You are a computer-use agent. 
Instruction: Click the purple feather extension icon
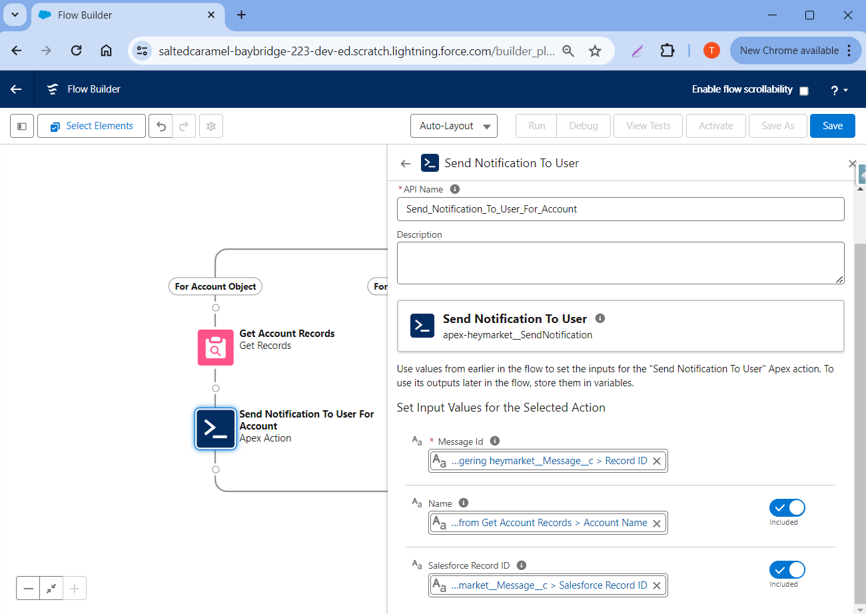(638, 51)
